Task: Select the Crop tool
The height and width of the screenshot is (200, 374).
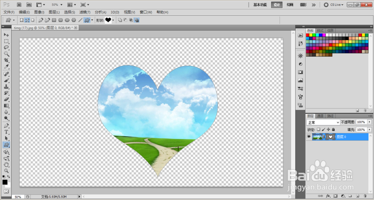Action: tap(6, 60)
